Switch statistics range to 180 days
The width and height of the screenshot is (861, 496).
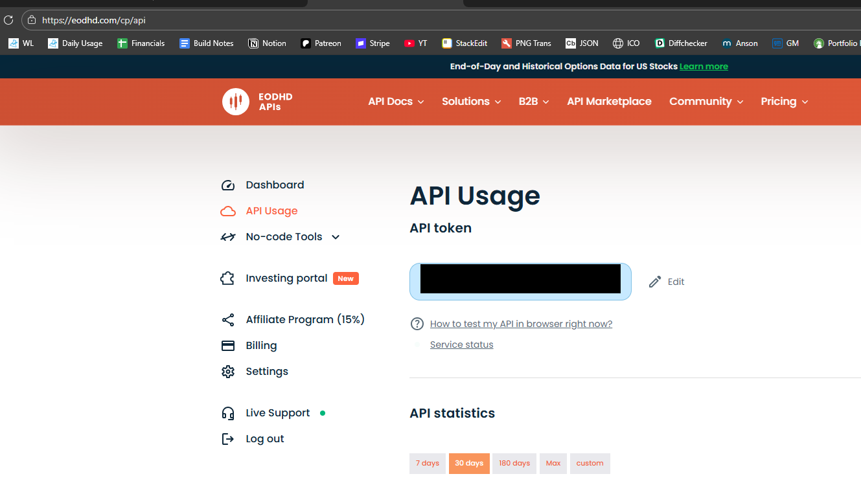click(x=514, y=464)
